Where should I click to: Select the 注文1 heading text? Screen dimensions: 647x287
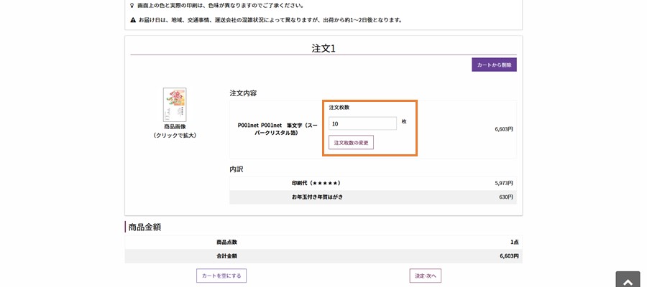click(323, 48)
